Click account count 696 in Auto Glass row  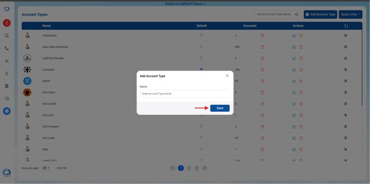[237, 47]
